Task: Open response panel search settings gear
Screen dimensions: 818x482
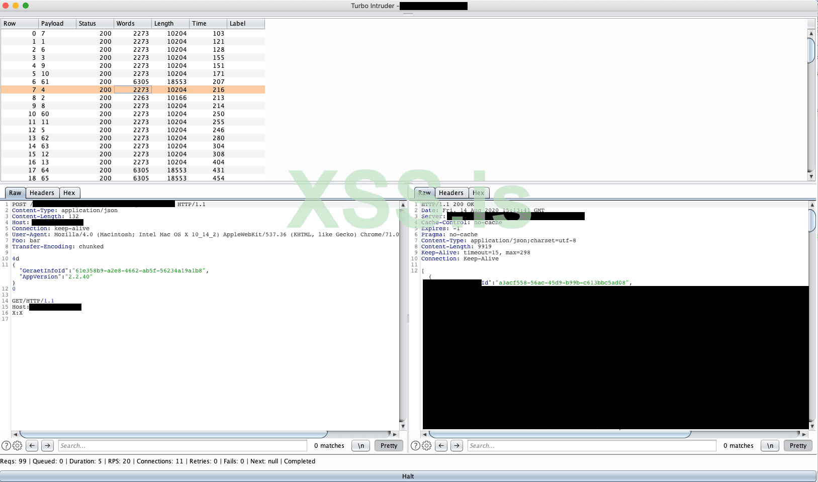Action: point(426,445)
